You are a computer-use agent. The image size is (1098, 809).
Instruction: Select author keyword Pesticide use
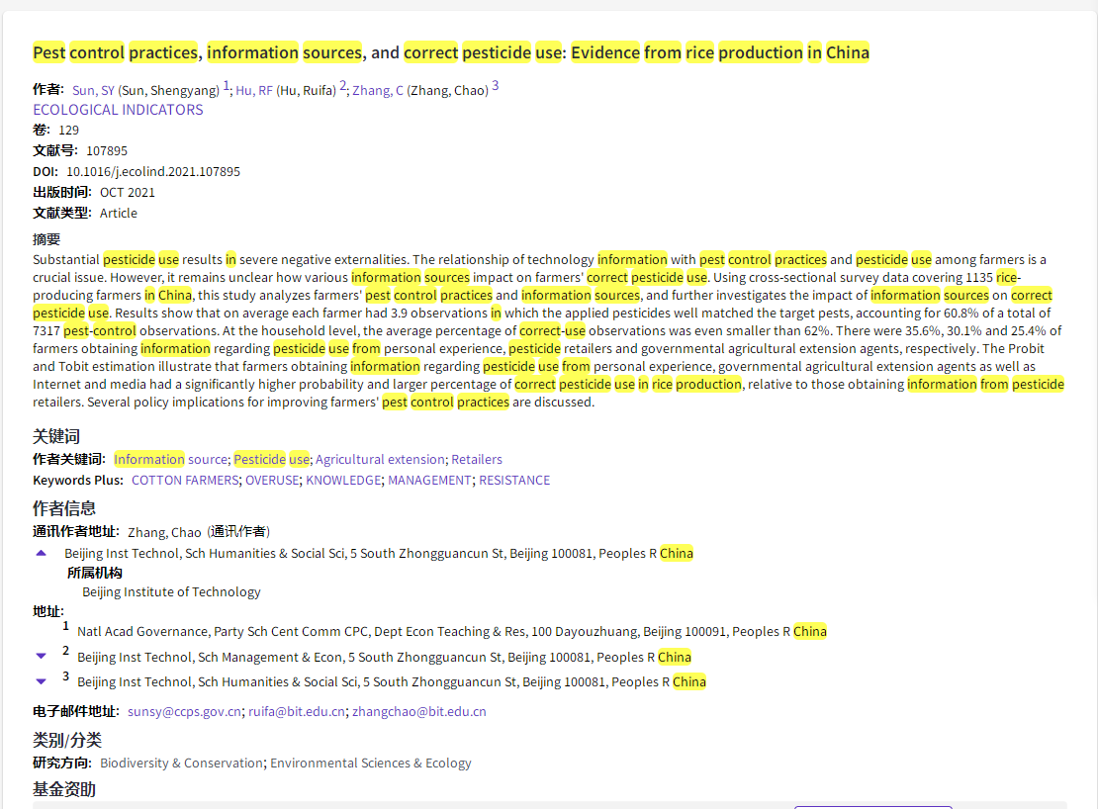pyautogui.click(x=271, y=459)
